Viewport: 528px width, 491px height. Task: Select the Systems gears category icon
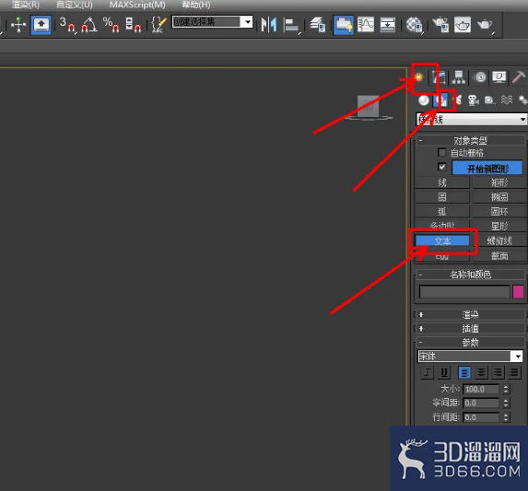[x=522, y=99]
